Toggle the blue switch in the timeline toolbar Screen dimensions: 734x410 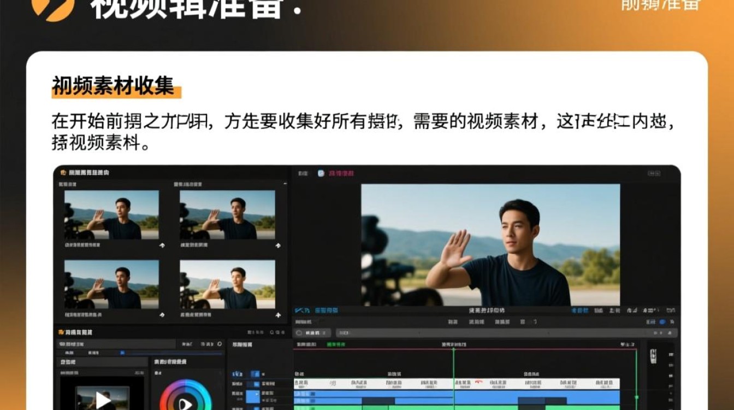(x=662, y=322)
